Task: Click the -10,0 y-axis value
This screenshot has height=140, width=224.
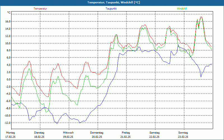Action: tap(7, 116)
